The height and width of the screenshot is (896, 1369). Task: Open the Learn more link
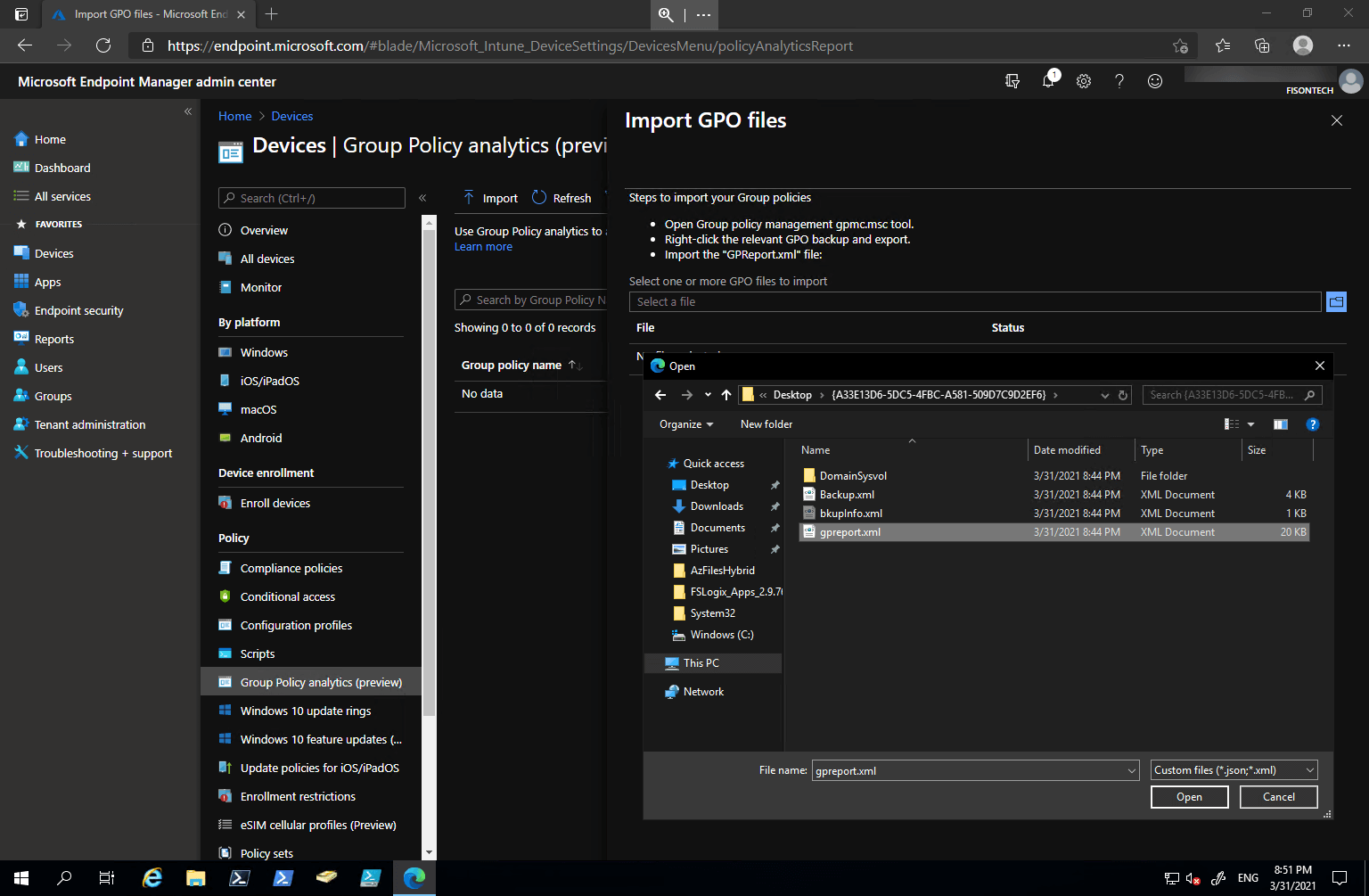483,247
